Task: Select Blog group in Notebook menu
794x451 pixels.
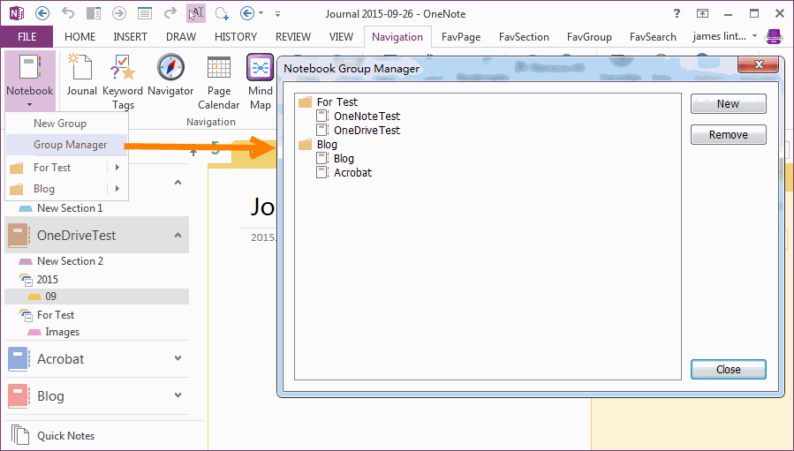Action: click(x=66, y=188)
